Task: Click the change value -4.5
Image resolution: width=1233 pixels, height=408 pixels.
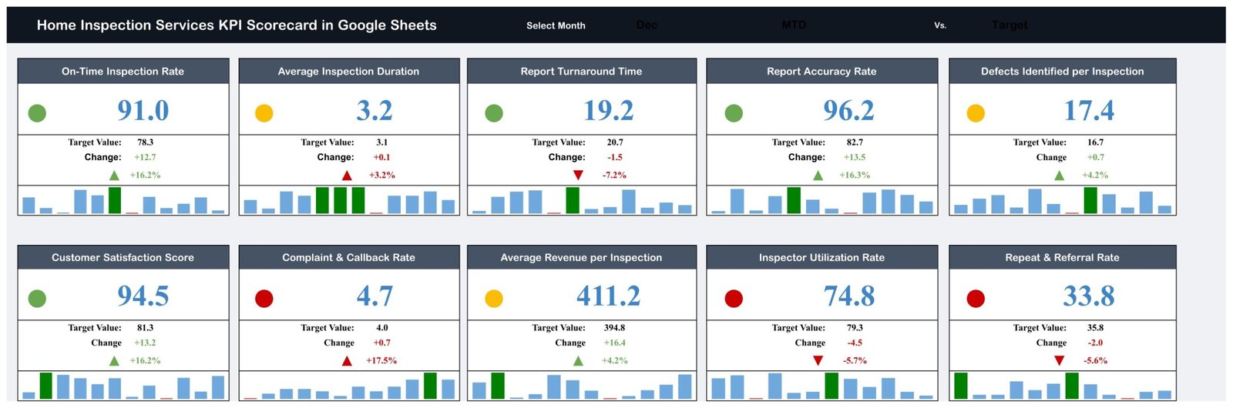Action: point(855,343)
